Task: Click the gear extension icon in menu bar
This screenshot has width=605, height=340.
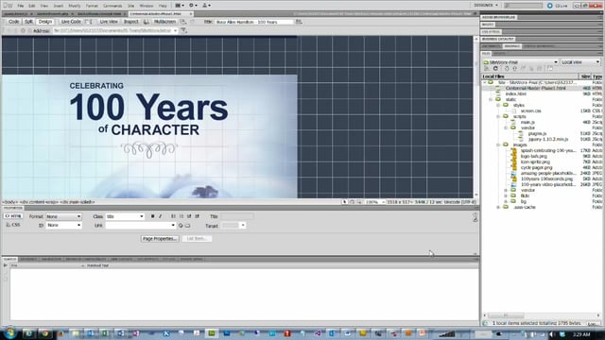Action: click(193, 6)
